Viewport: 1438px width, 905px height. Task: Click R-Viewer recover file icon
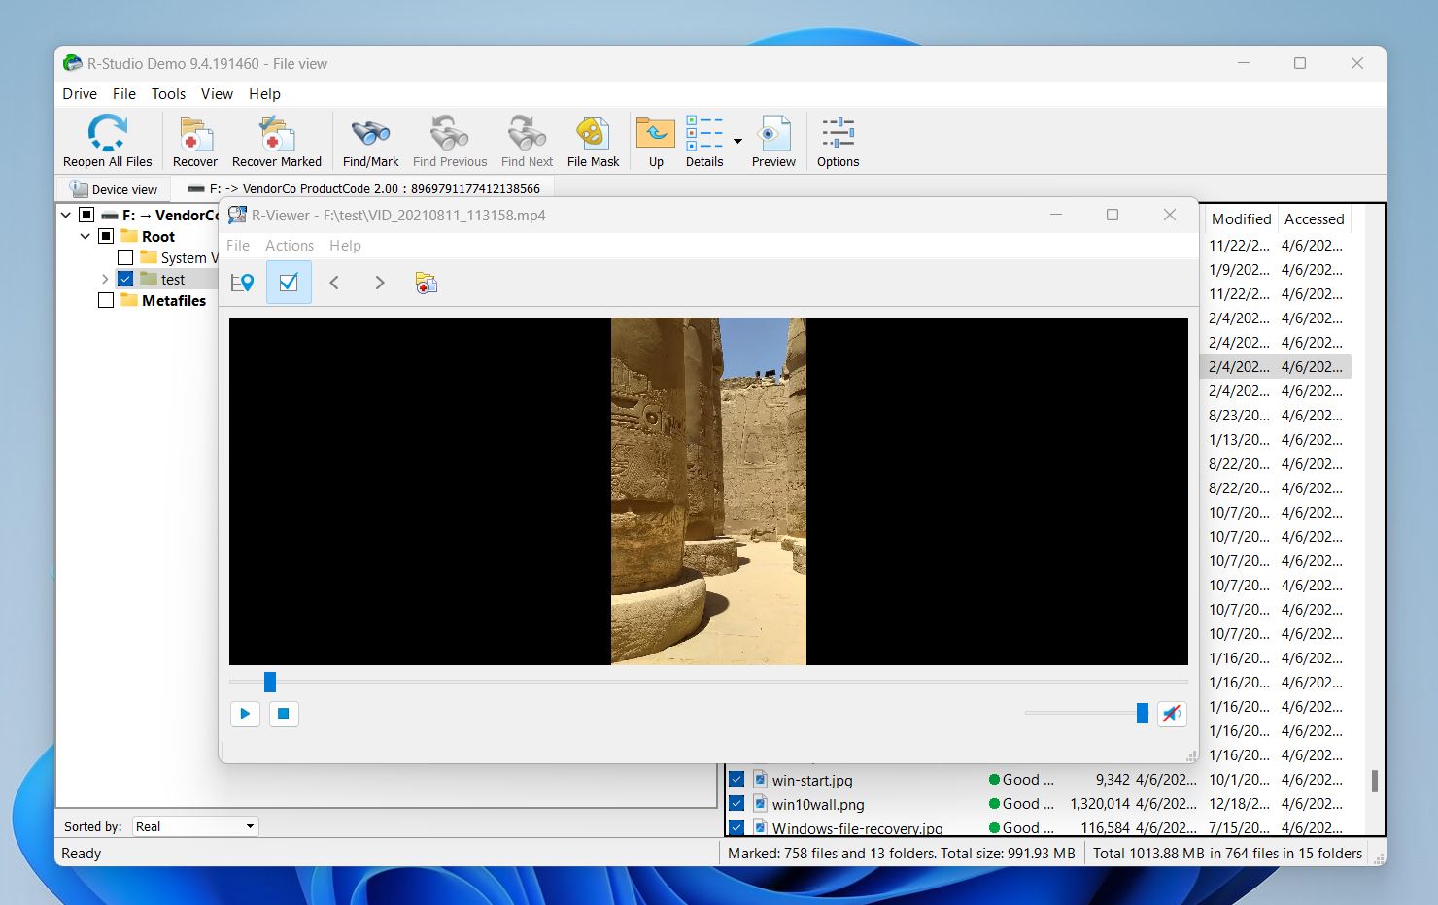coord(426,283)
